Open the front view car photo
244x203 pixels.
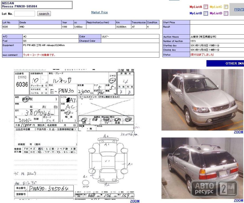point(202,100)
